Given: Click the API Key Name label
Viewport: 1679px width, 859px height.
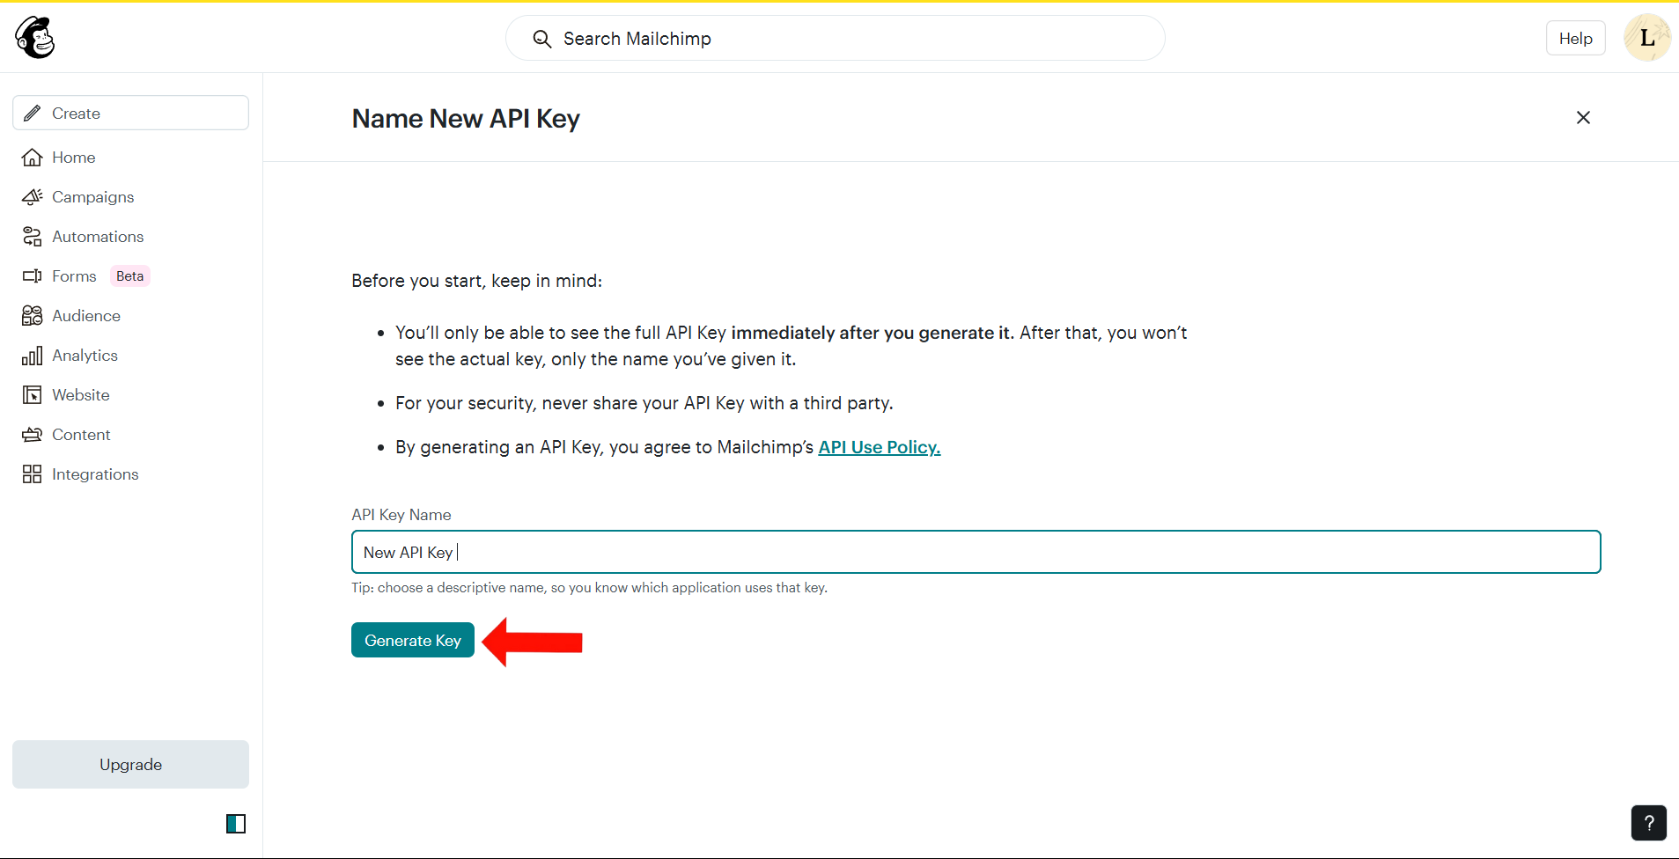Looking at the screenshot, I should point(401,515).
